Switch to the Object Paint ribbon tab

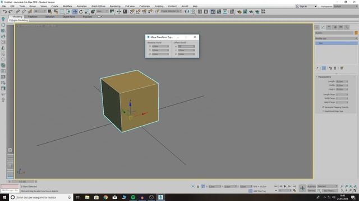[x=68, y=17]
